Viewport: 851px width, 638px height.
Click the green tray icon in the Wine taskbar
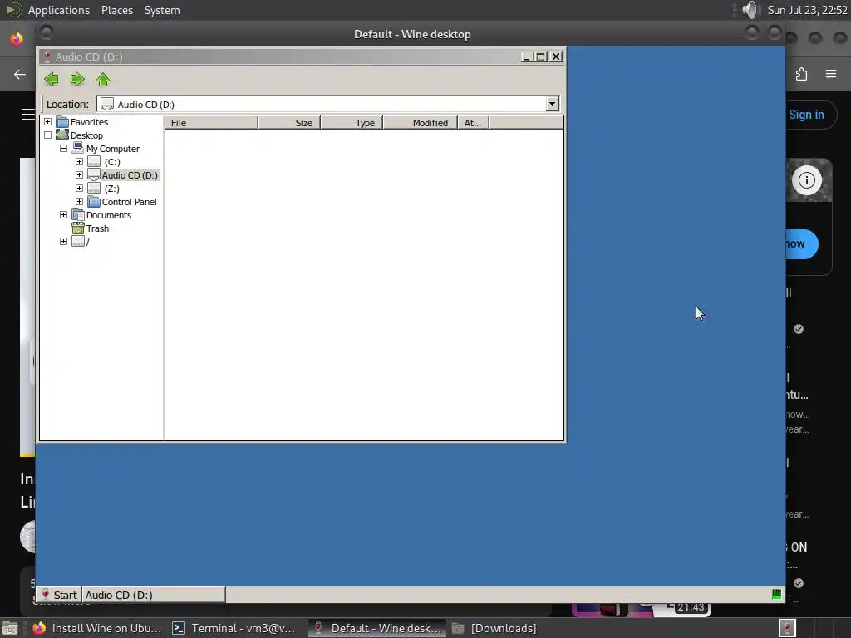coord(776,595)
